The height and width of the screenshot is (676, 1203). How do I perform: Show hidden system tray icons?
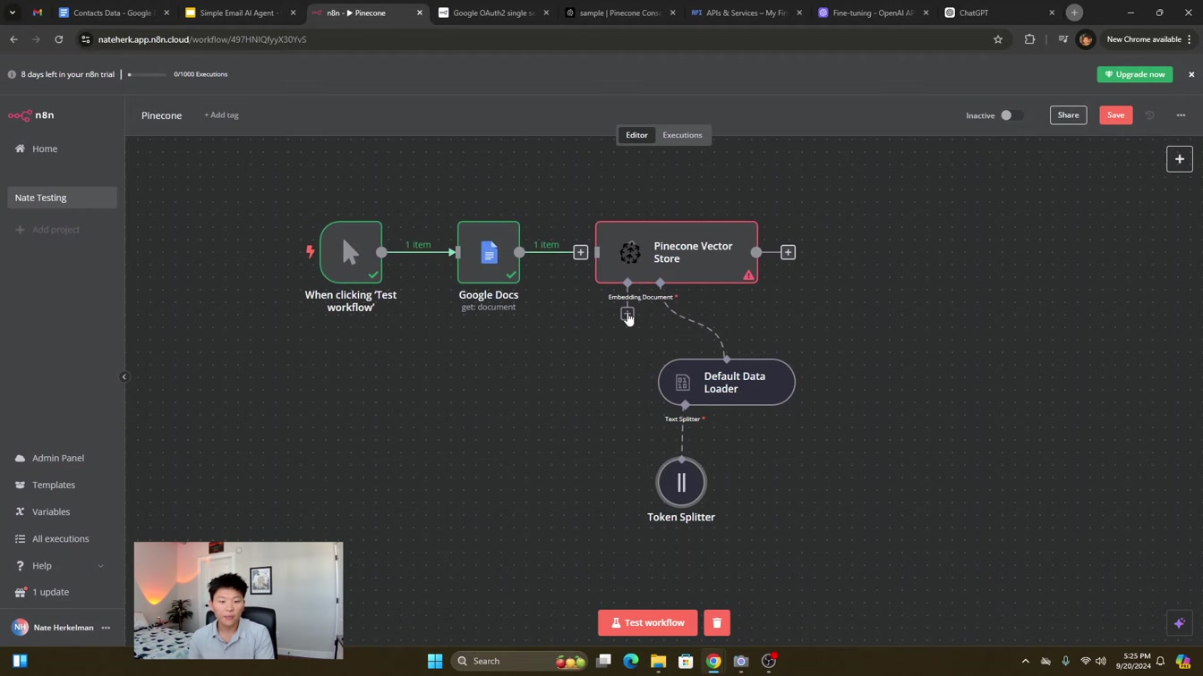pyautogui.click(x=1025, y=661)
